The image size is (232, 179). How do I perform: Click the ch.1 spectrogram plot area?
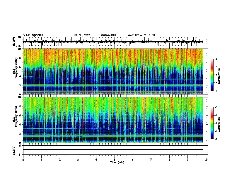113,71
